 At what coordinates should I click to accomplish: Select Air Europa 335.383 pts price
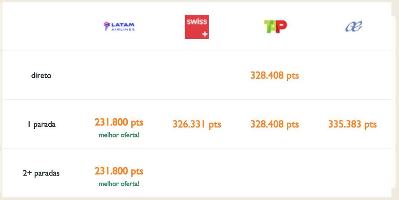(353, 124)
